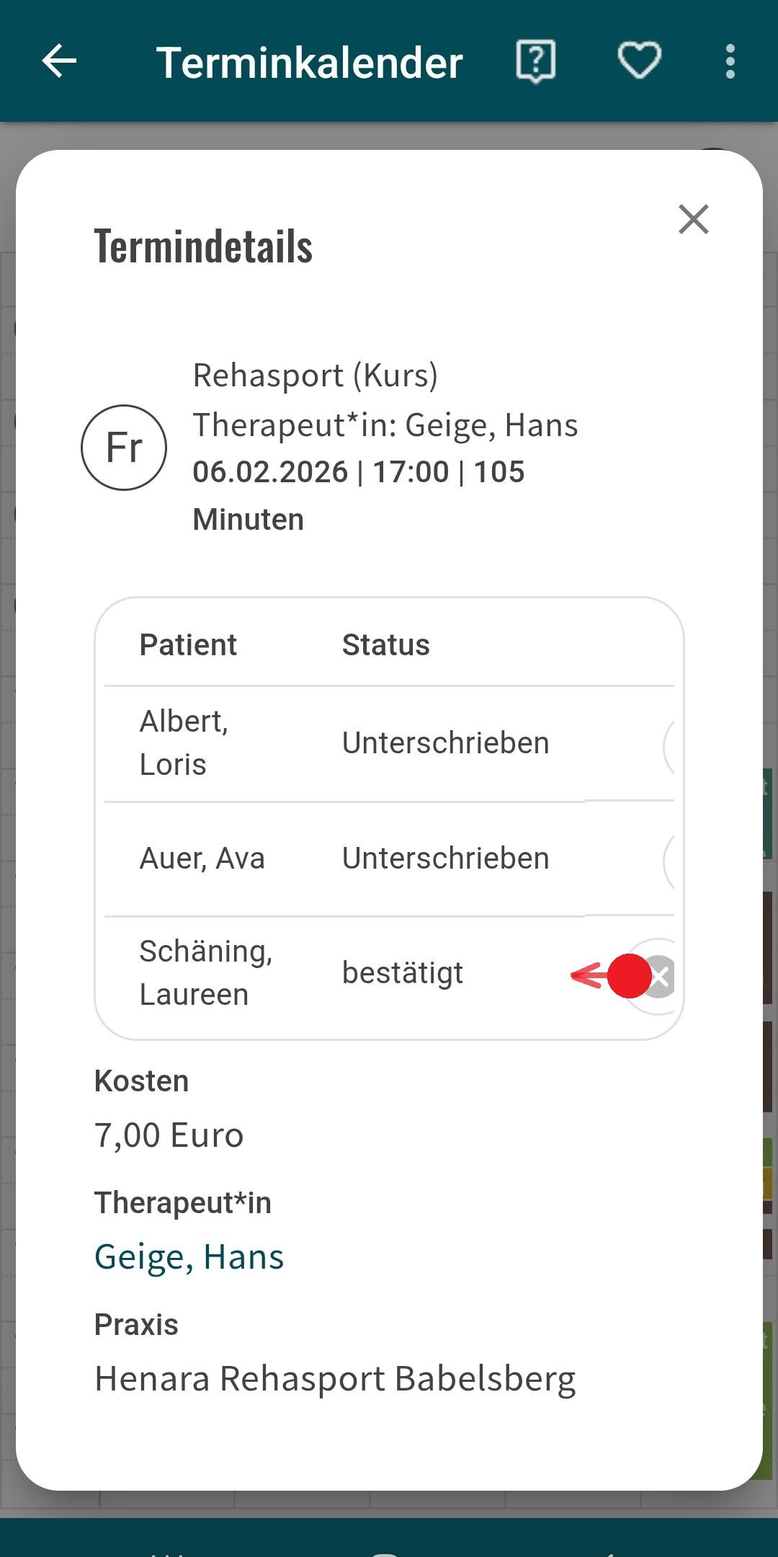Tap Unterschrieben status for Albert, Loris
The image size is (778, 1557).
tap(445, 743)
